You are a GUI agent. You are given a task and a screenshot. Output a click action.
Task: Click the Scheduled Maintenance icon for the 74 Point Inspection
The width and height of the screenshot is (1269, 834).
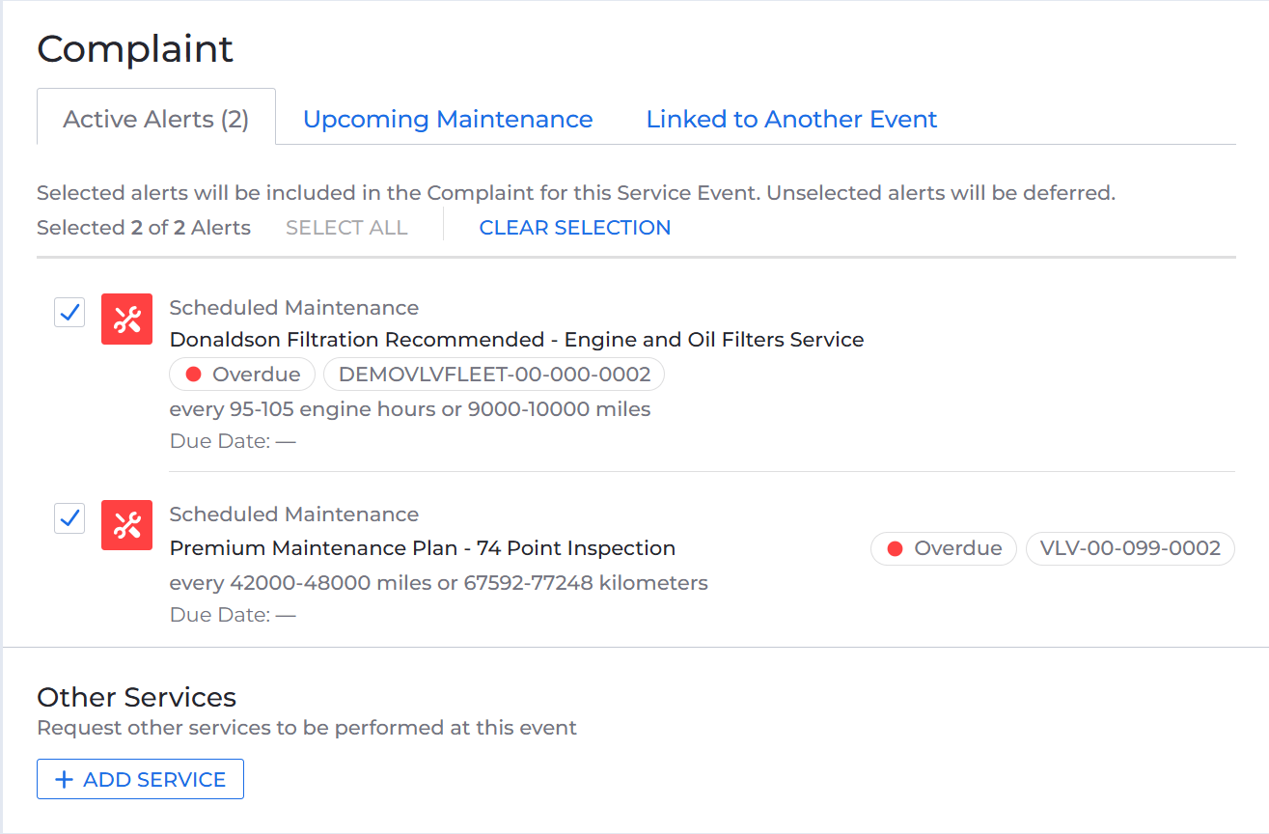(126, 525)
